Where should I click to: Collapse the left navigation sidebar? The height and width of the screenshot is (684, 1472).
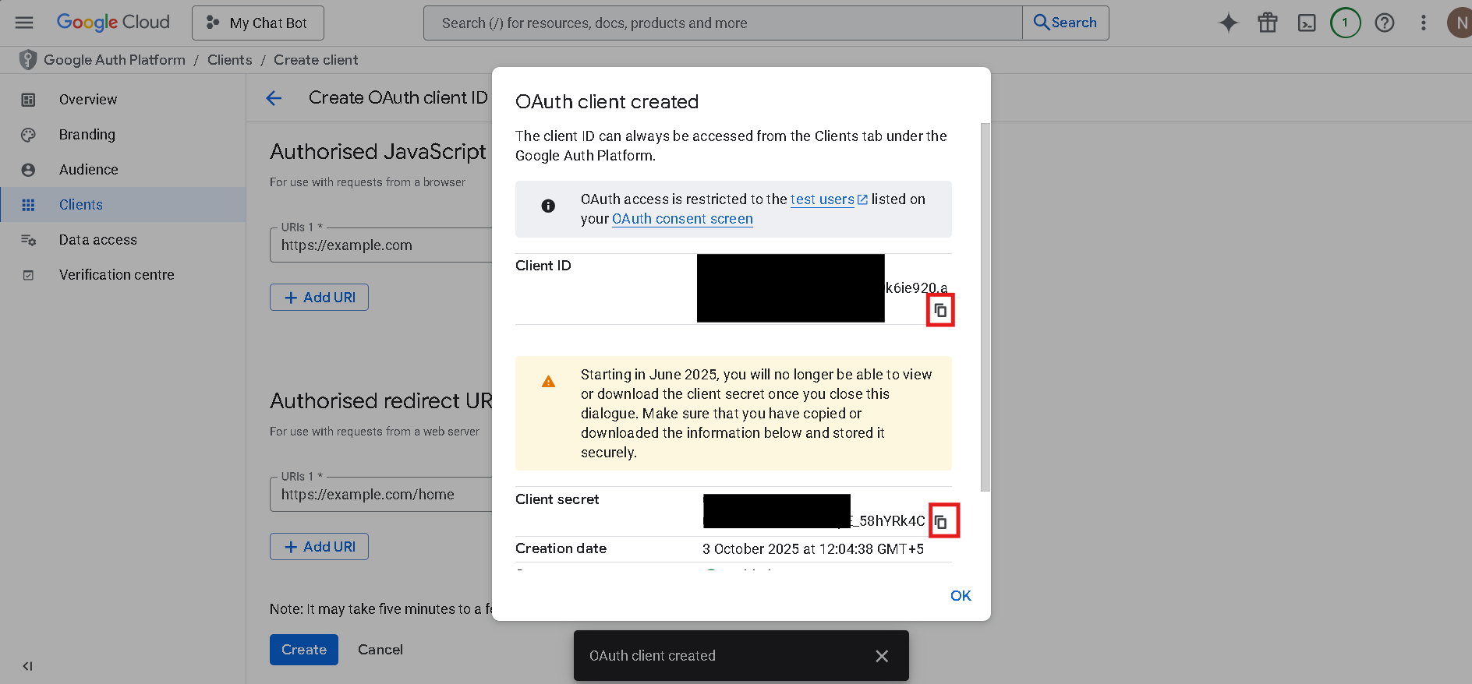pos(27,666)
